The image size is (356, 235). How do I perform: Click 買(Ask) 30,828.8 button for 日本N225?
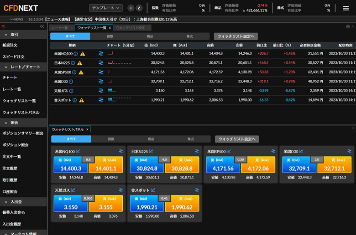pyautogui.click(x=182, y=168)
